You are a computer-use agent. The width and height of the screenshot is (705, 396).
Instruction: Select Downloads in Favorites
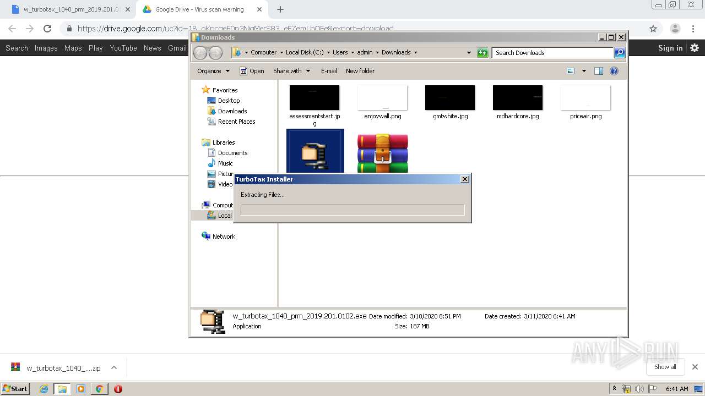pos(227,111)
